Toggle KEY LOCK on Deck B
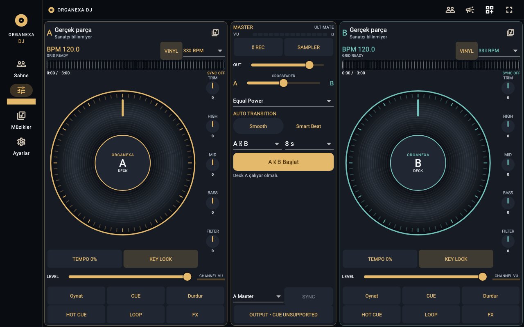The height and width of the screenshot is (327, 524). pos(456,259)
